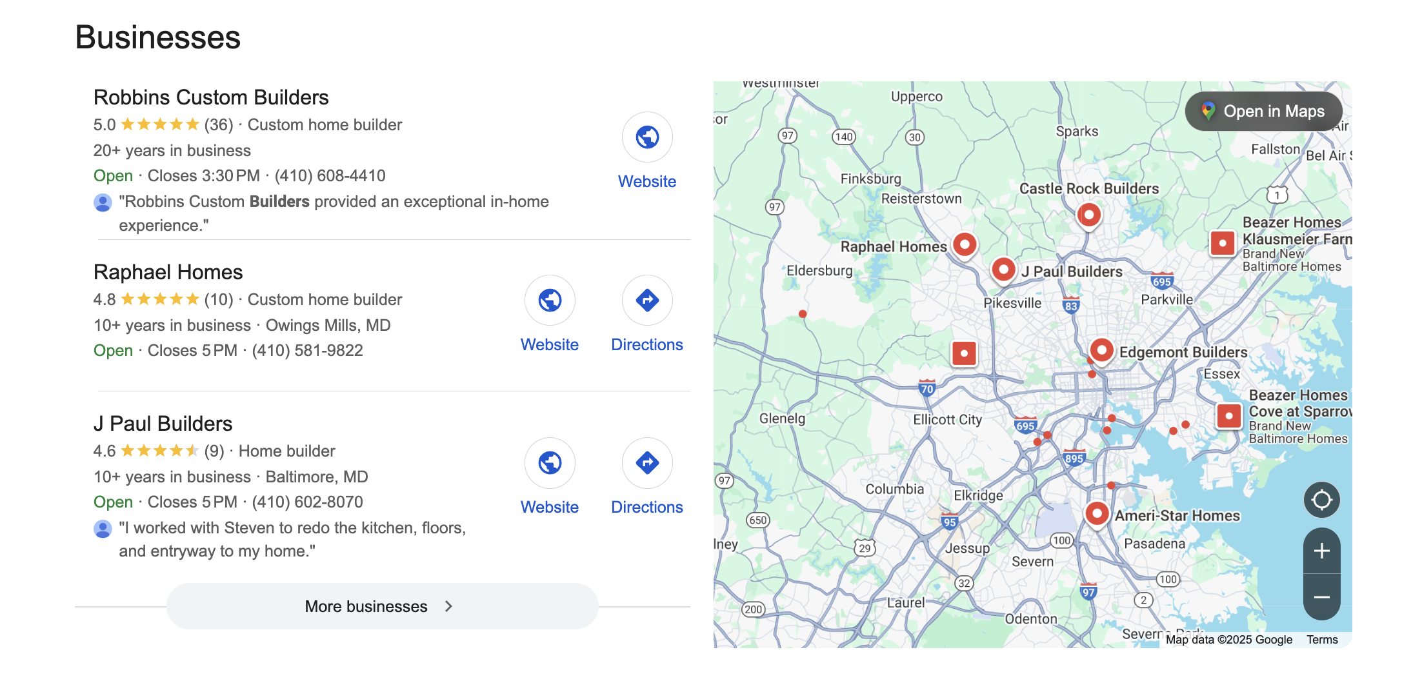
Task: Open the Robbins Custom Builders listing title
Action: click(211, 97)
